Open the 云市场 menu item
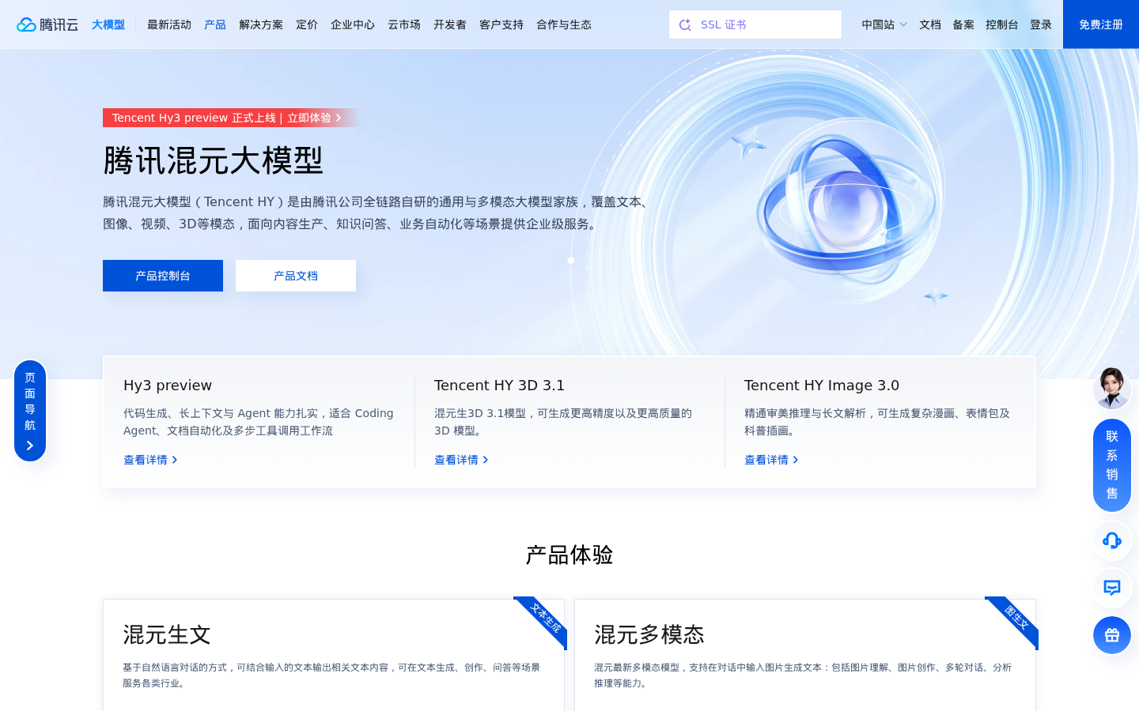This screenshot has width=1139, height=711. 404,24
